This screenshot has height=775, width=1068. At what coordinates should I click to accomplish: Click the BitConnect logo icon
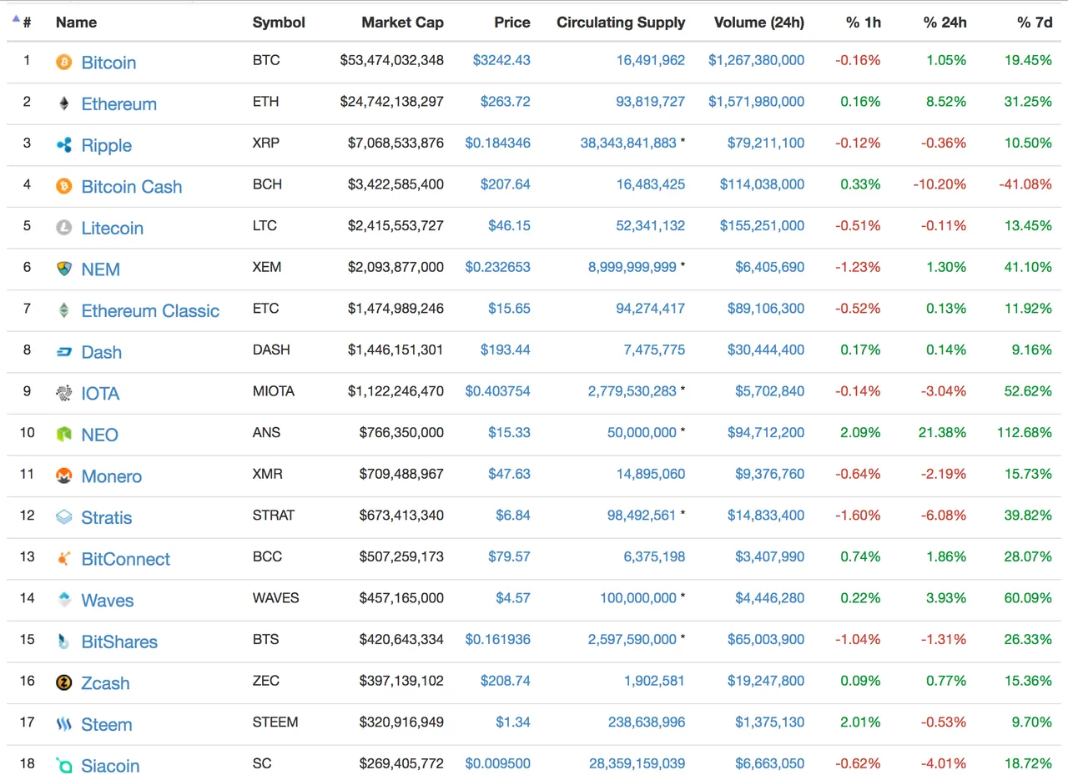(64, 559)
